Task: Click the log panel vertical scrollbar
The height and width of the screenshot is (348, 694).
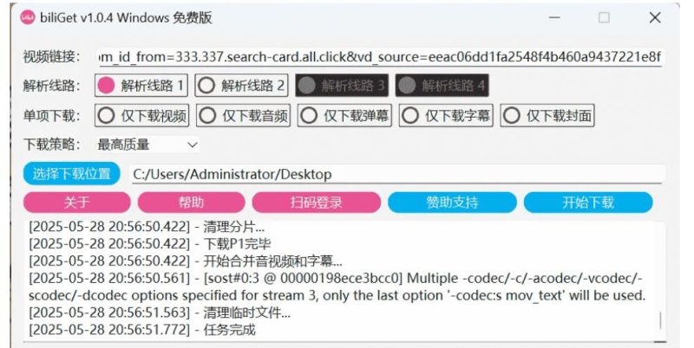Action: tap(660, 320)
